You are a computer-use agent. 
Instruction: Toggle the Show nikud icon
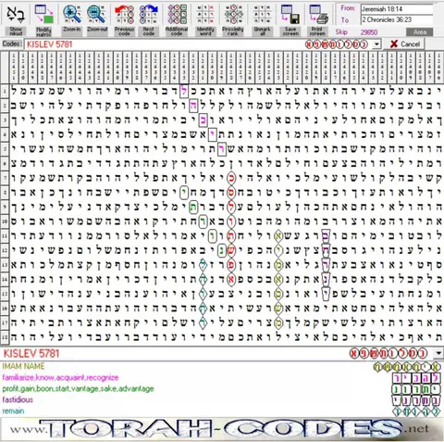tap(16, 14)
